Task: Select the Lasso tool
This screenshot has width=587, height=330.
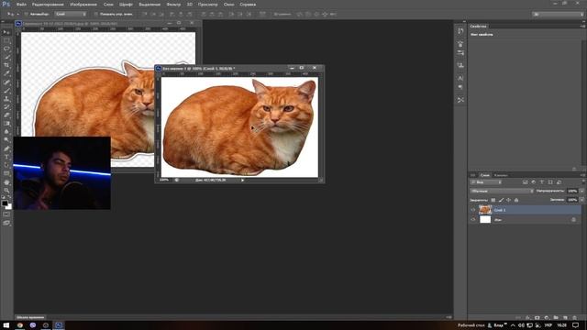Action: pos(6,49)
